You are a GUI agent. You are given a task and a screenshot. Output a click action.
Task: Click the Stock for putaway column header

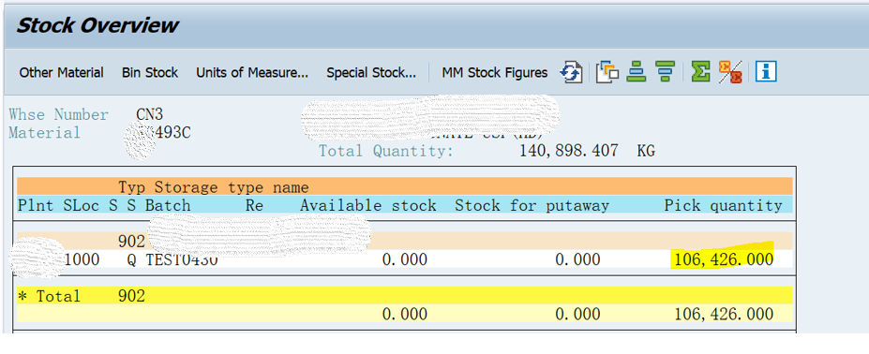(x=532, y=205)
